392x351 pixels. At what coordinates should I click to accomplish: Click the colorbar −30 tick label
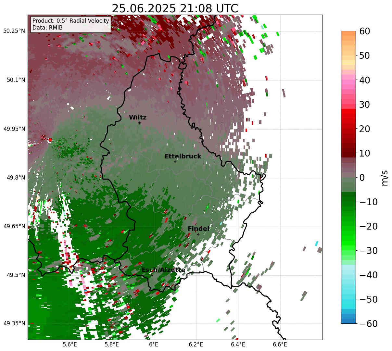tap(368, 251)
